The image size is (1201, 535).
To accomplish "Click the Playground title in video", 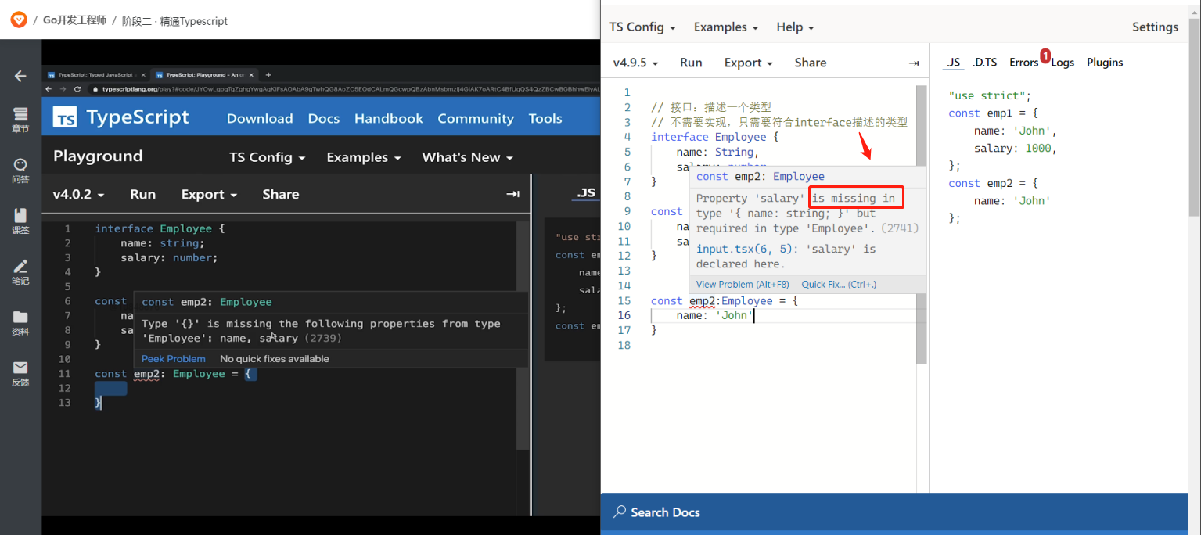I will click(x=98, y=156).
